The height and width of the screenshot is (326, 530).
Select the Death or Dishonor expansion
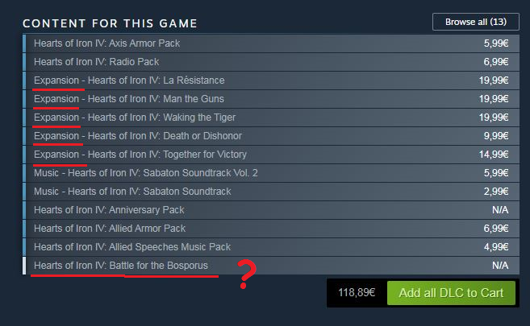click(271, 136)
